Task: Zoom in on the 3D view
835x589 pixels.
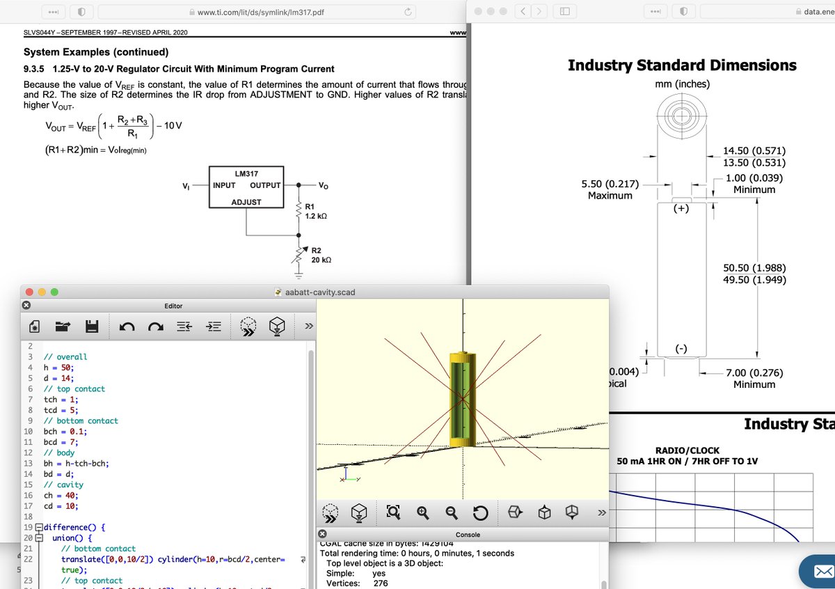Action: [422, 513]
